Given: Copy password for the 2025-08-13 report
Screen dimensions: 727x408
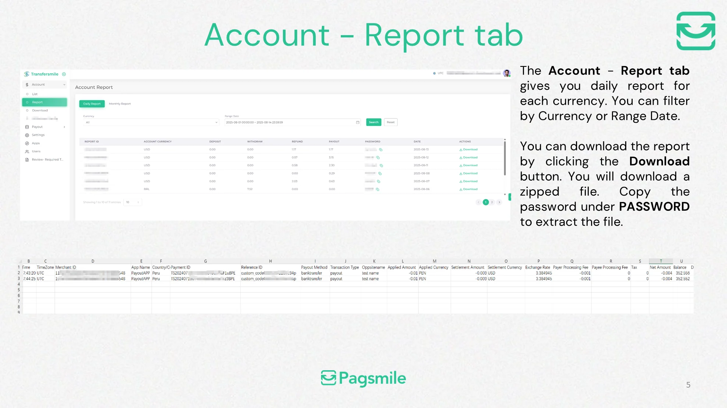Looking at the screenshot, I should [x=381, y=150].
